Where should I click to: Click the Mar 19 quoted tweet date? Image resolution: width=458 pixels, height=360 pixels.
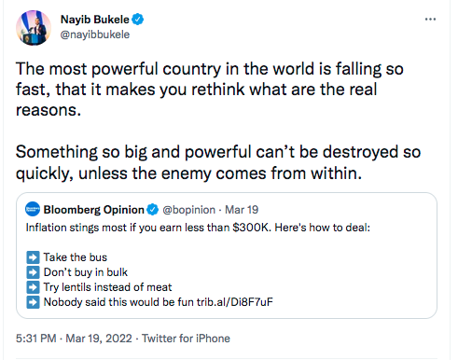(x=242, y=210)
